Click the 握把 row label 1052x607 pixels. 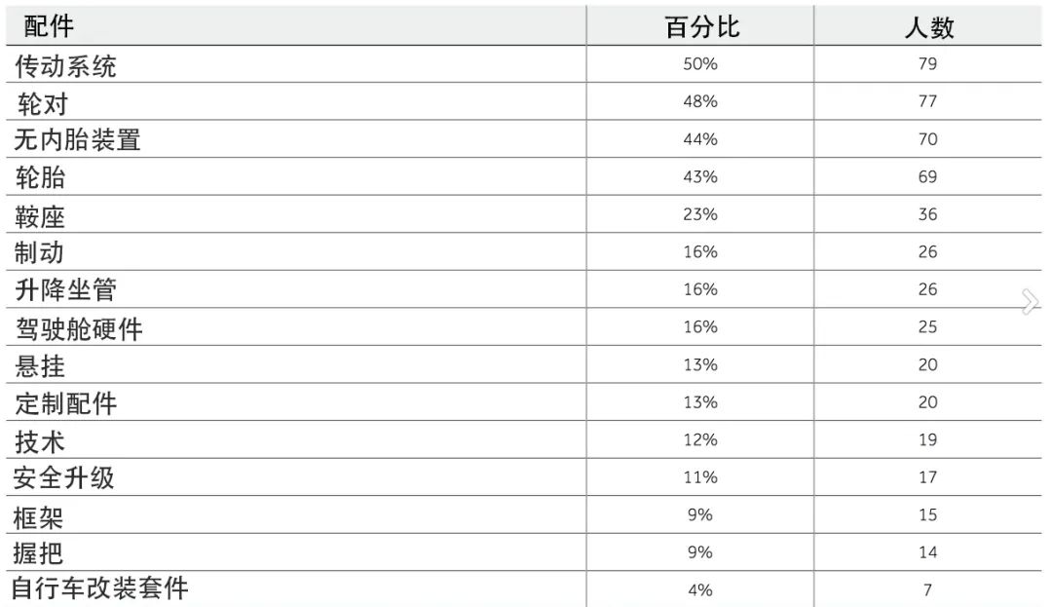pos(39,553)
